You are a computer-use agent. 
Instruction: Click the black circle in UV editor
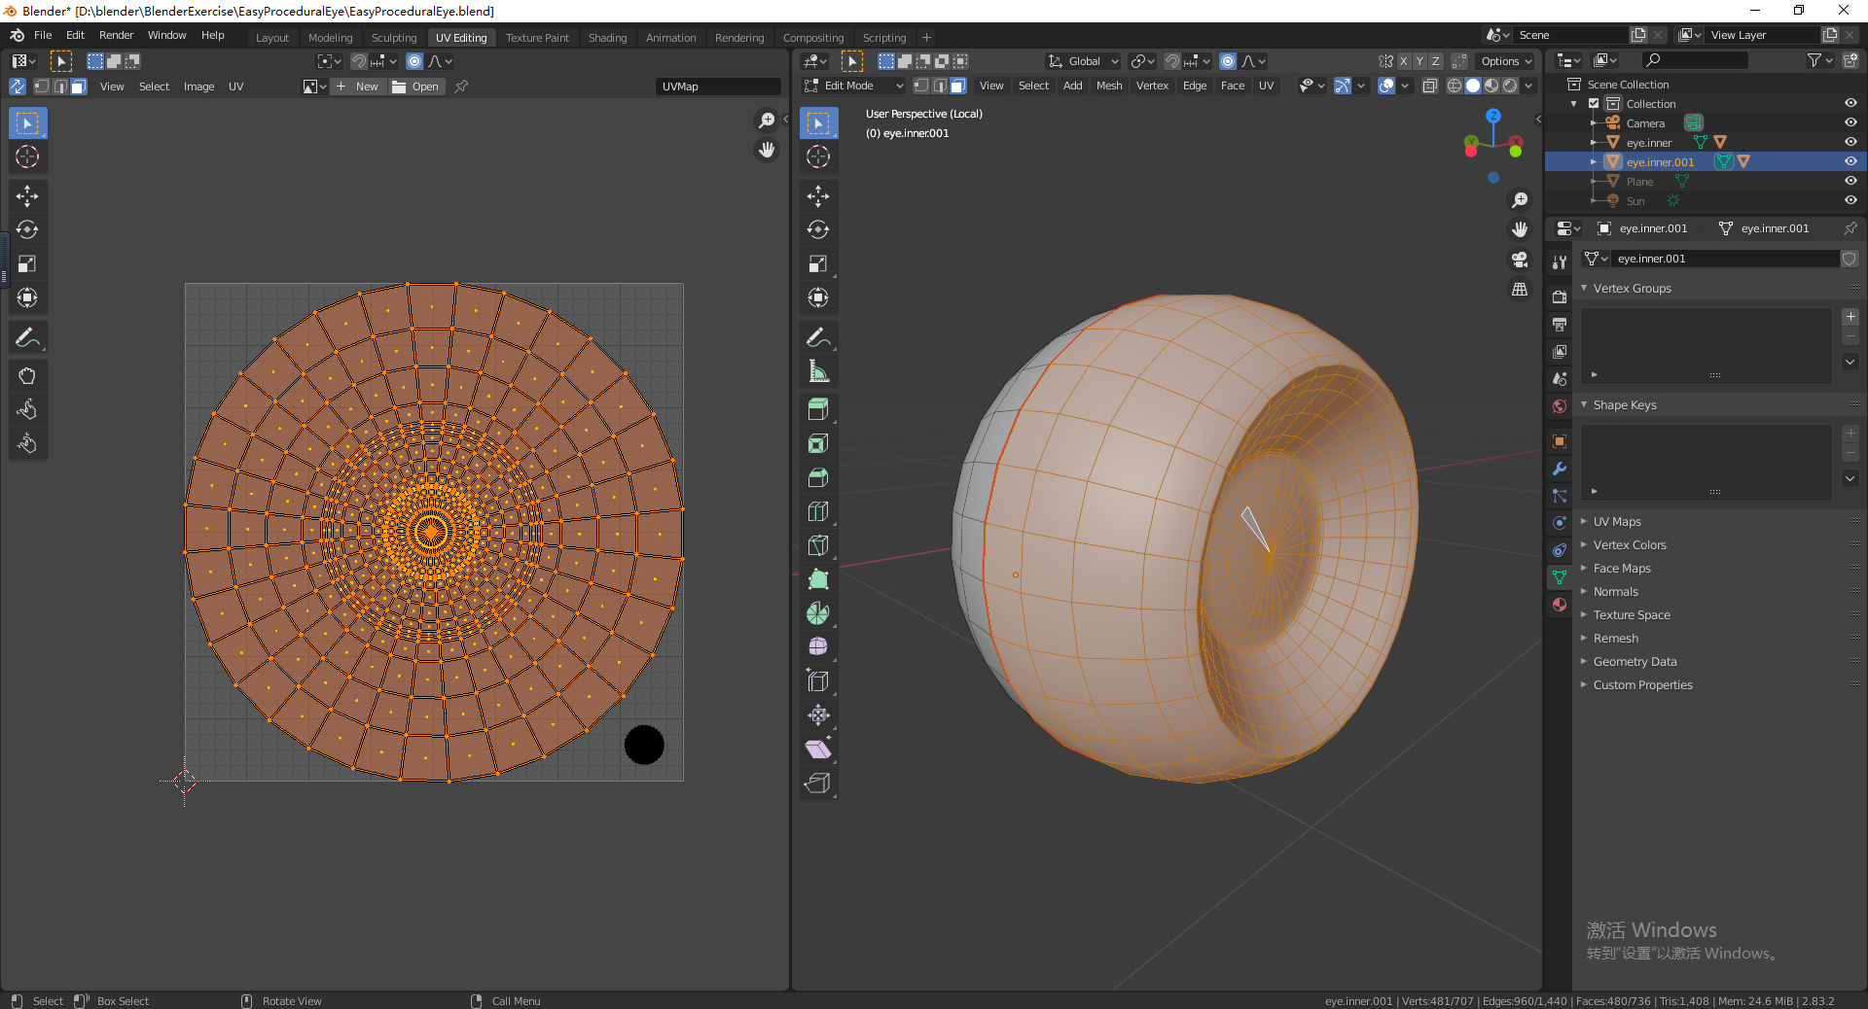(644, 746)
